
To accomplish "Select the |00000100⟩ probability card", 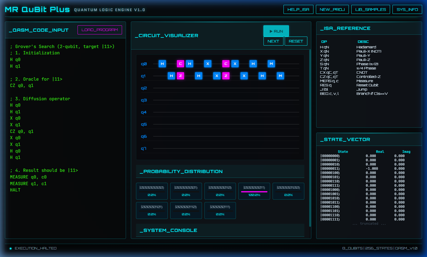I will pyautogui.click(x=289, y=191).
